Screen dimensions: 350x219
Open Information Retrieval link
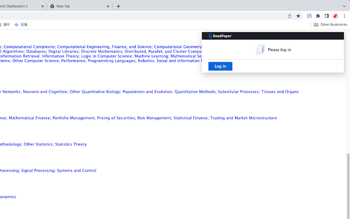[x=20, y=56]
